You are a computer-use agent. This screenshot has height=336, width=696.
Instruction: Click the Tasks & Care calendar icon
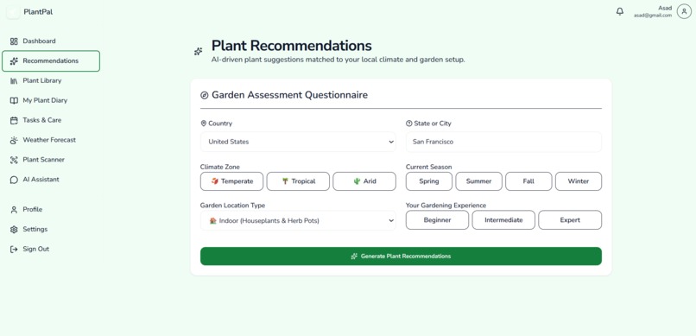point(14,120)
